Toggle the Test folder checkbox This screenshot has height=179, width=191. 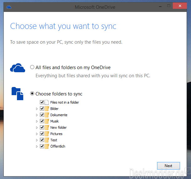42,140
